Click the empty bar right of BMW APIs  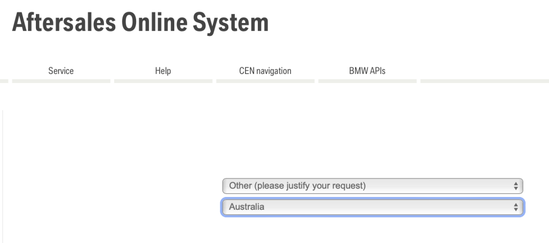click(484, 81)
